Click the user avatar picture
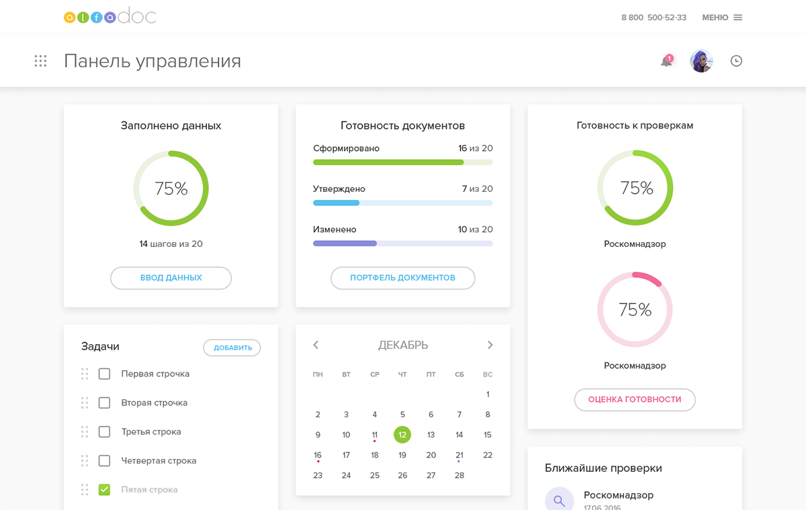Viewport: 806px width, 510px height. click(701, 61)
